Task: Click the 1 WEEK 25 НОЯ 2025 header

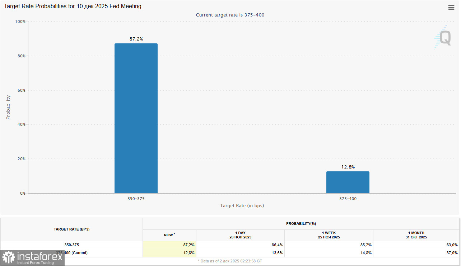Action: (x=329, y=235)
